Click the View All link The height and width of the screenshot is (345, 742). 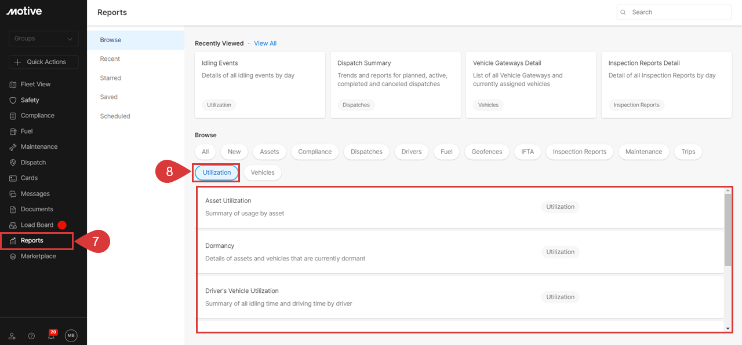[x=265, y=43]
